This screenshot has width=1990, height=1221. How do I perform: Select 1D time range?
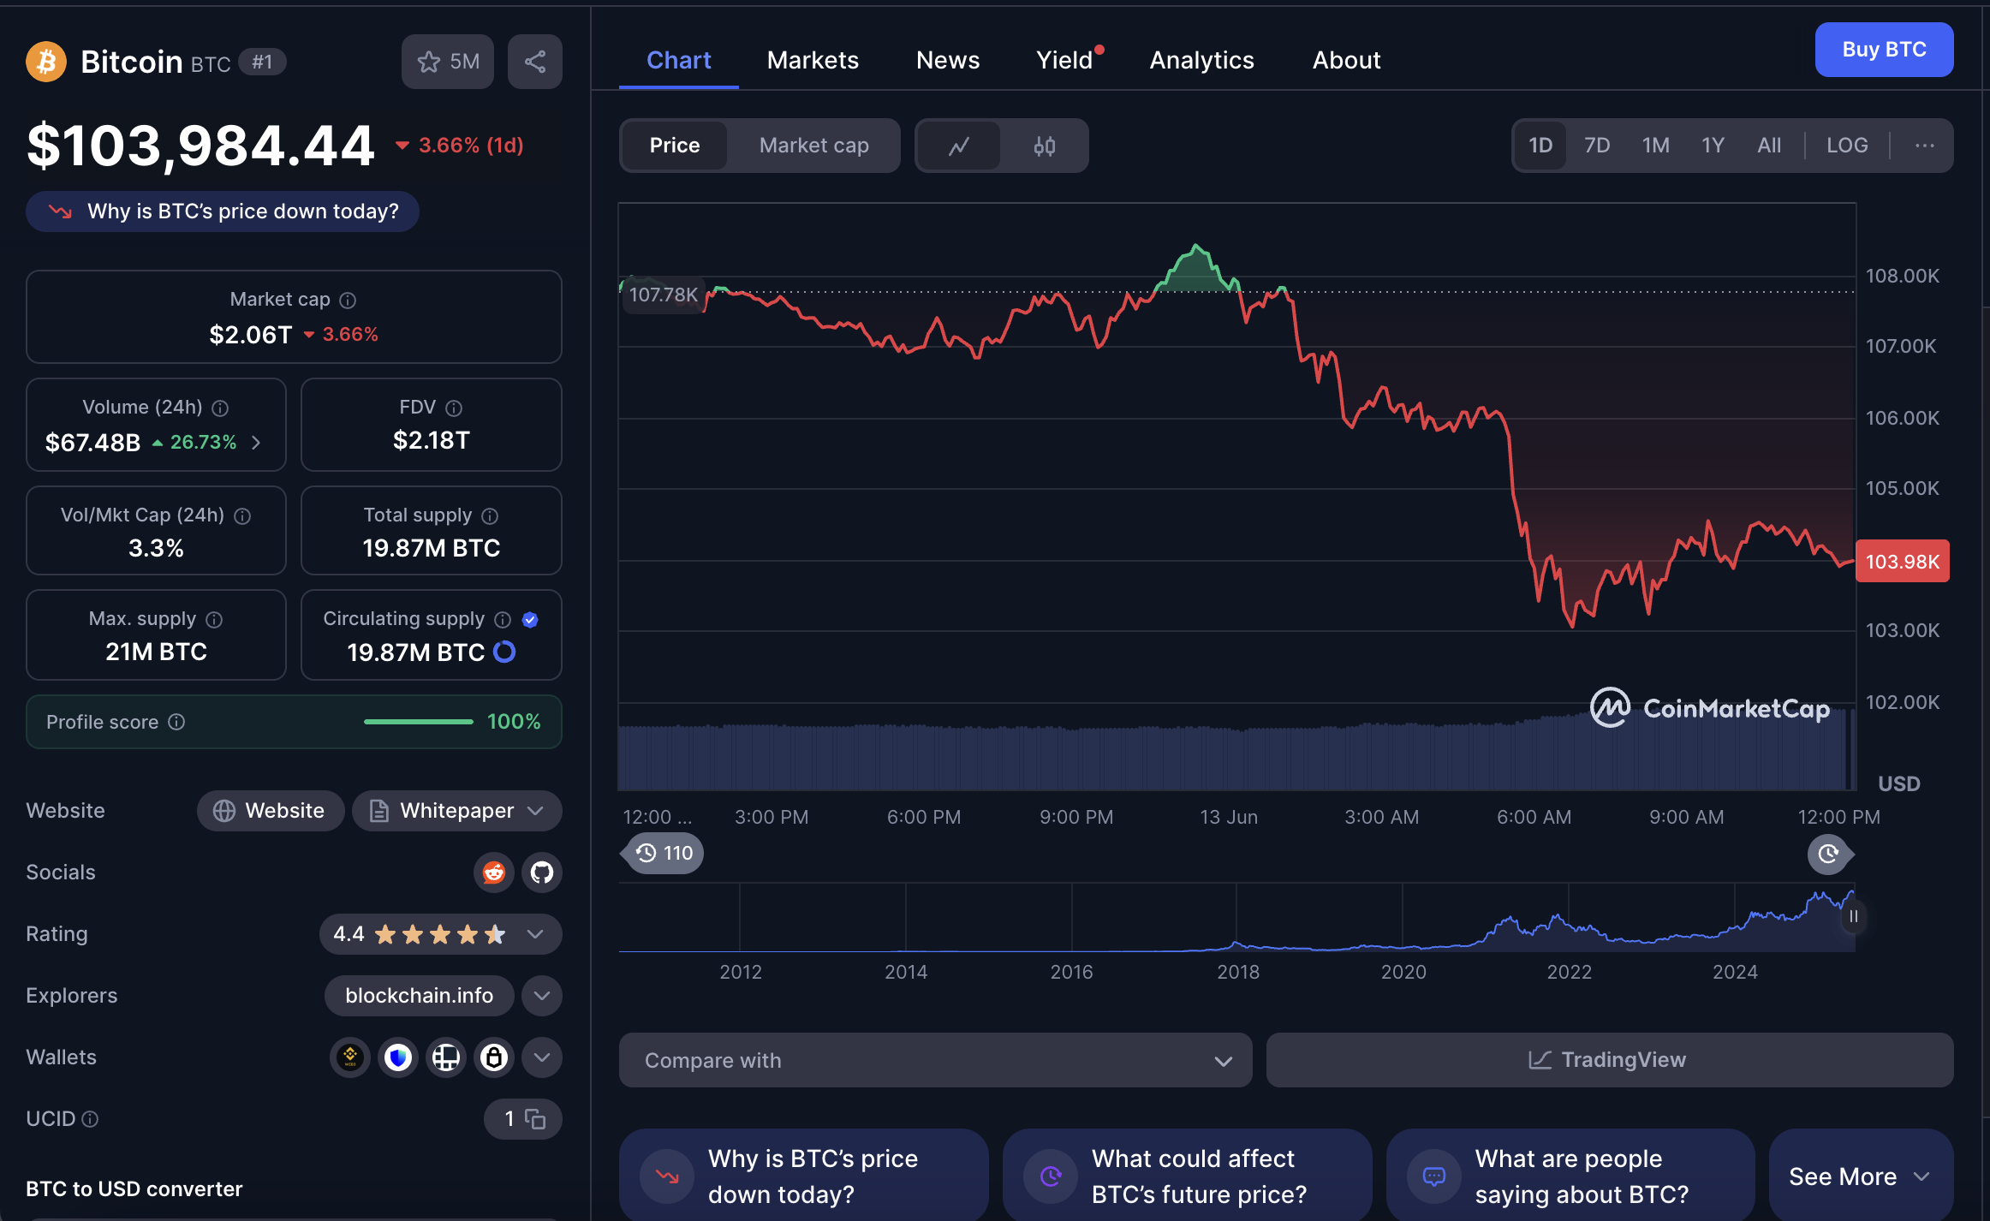coord(1540,146)
